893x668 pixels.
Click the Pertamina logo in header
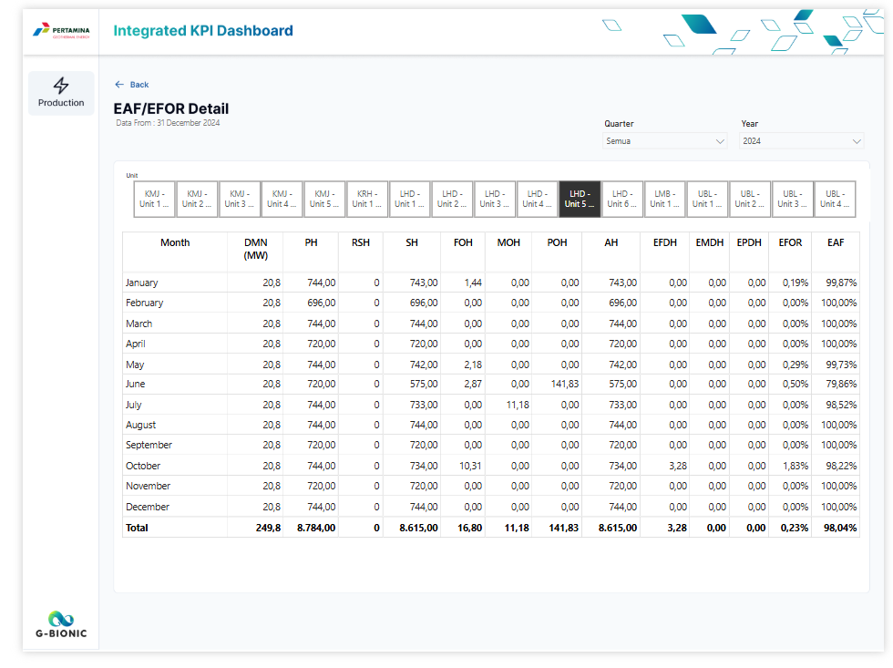point(61,30)
